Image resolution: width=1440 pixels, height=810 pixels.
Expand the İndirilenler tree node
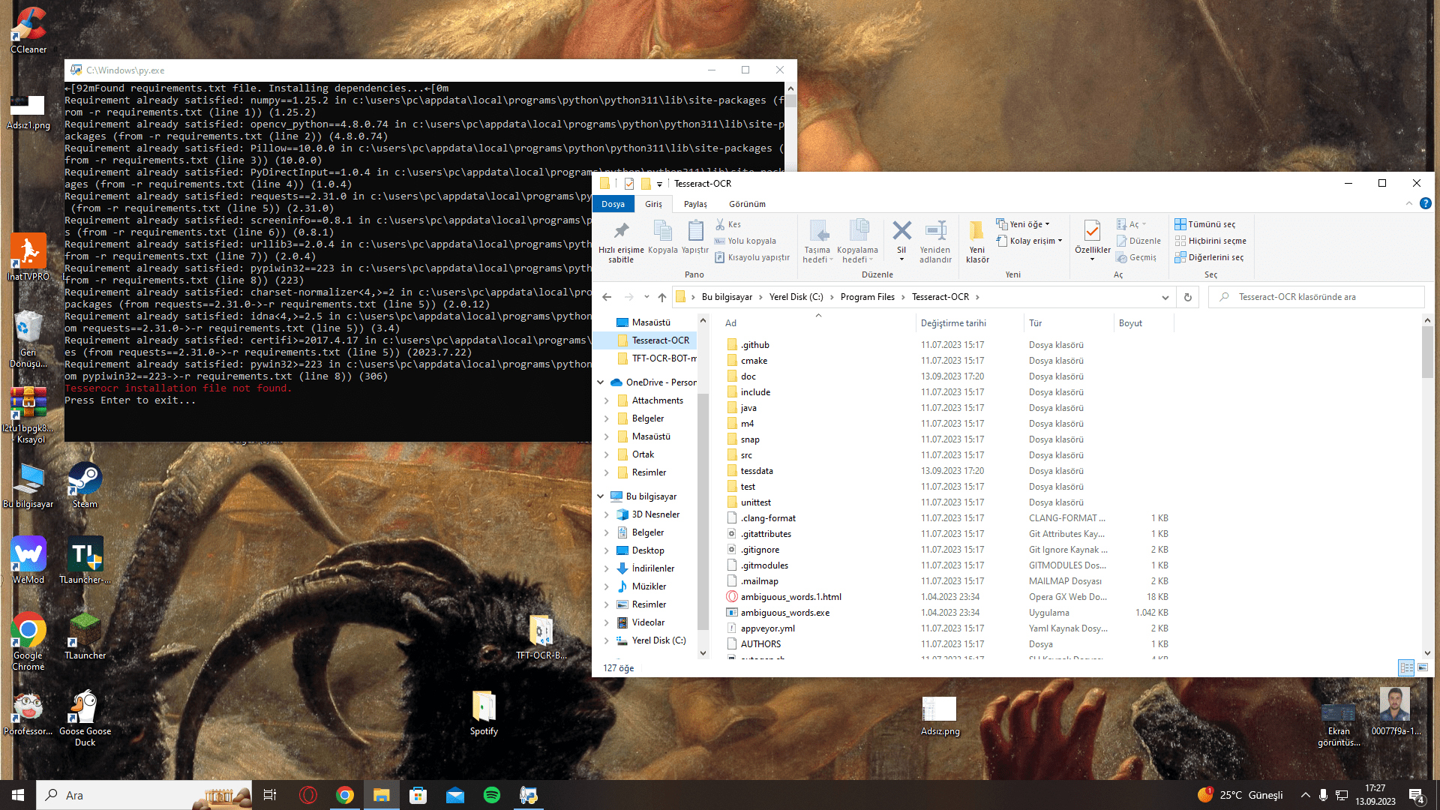pyautogui.click(x=607, y=568)
